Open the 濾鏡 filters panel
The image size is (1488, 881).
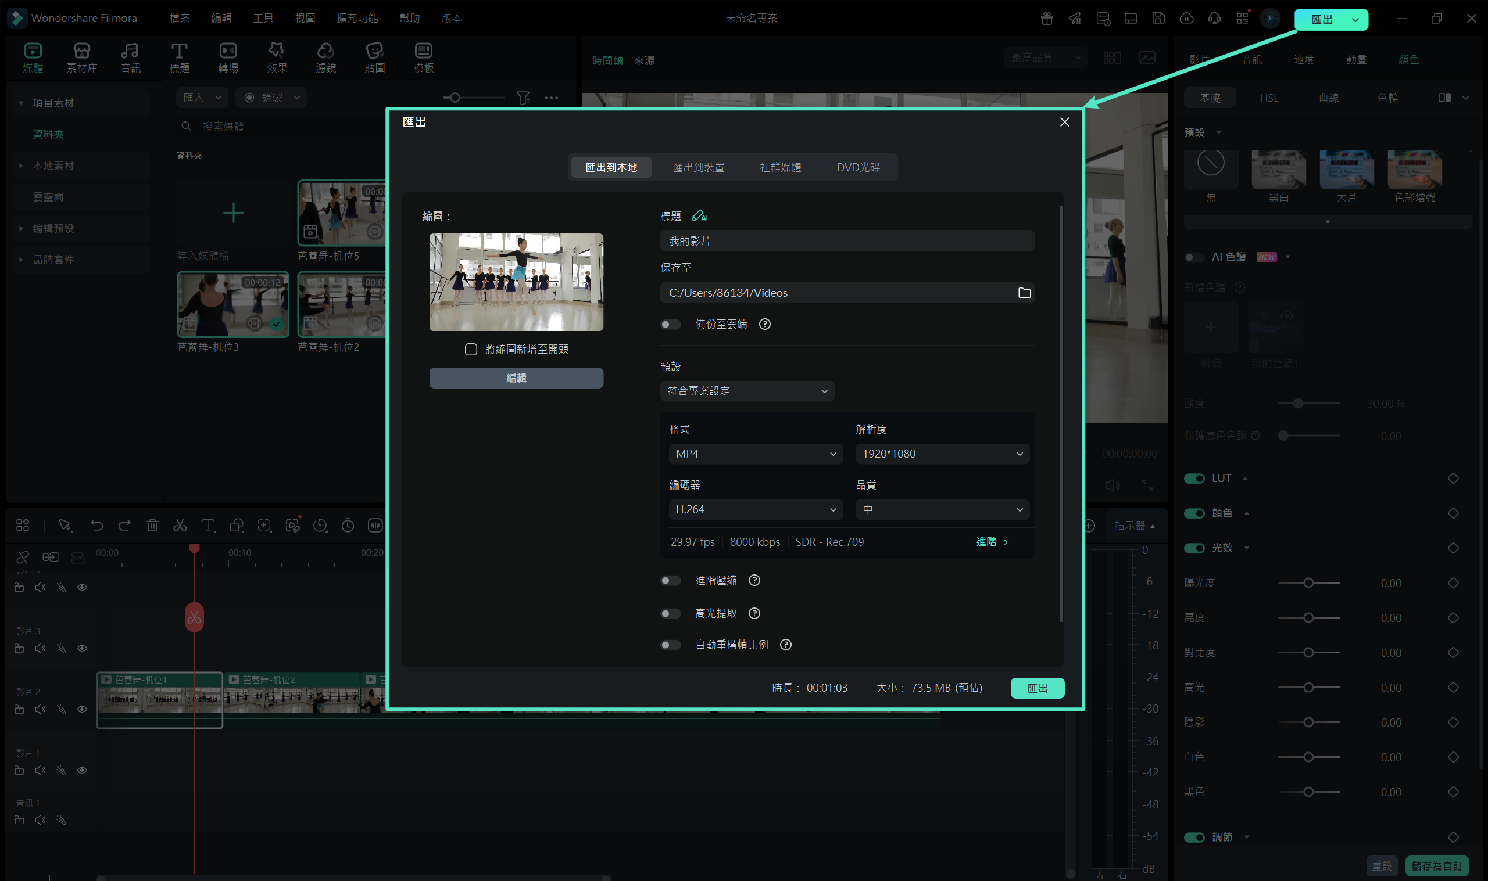325,57
